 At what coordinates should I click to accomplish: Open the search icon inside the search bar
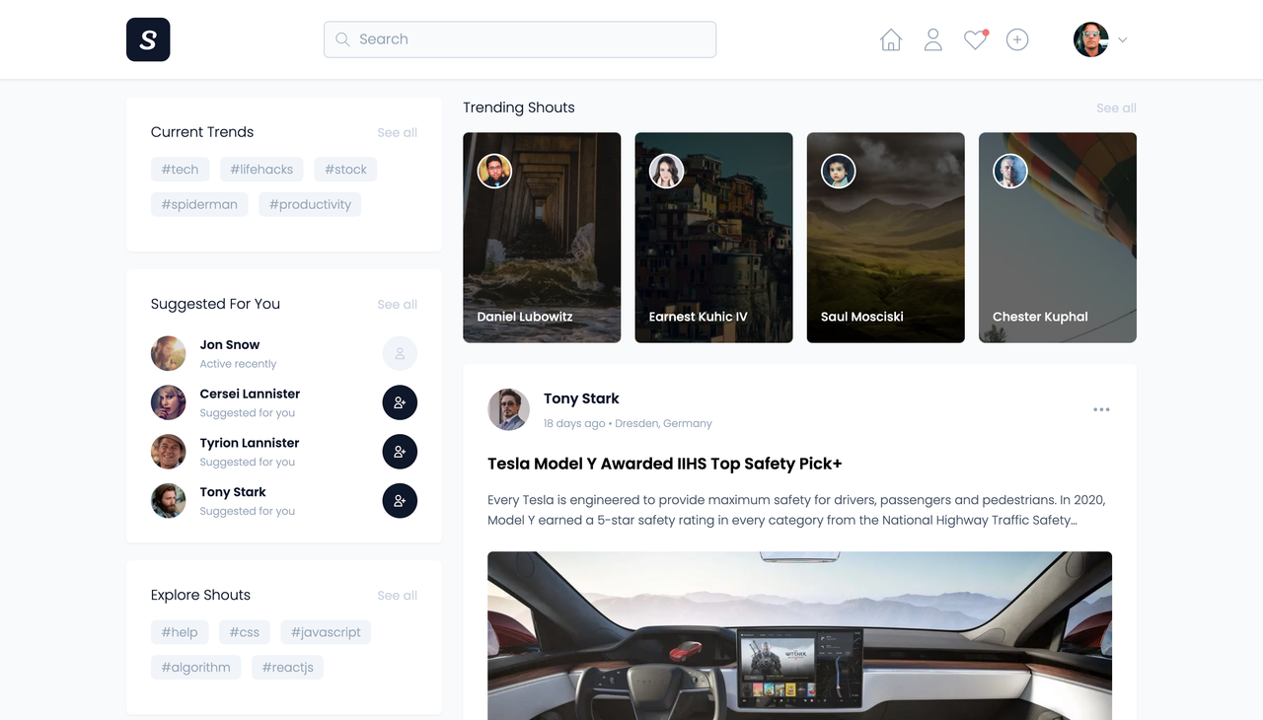click(x=342, y=38)
